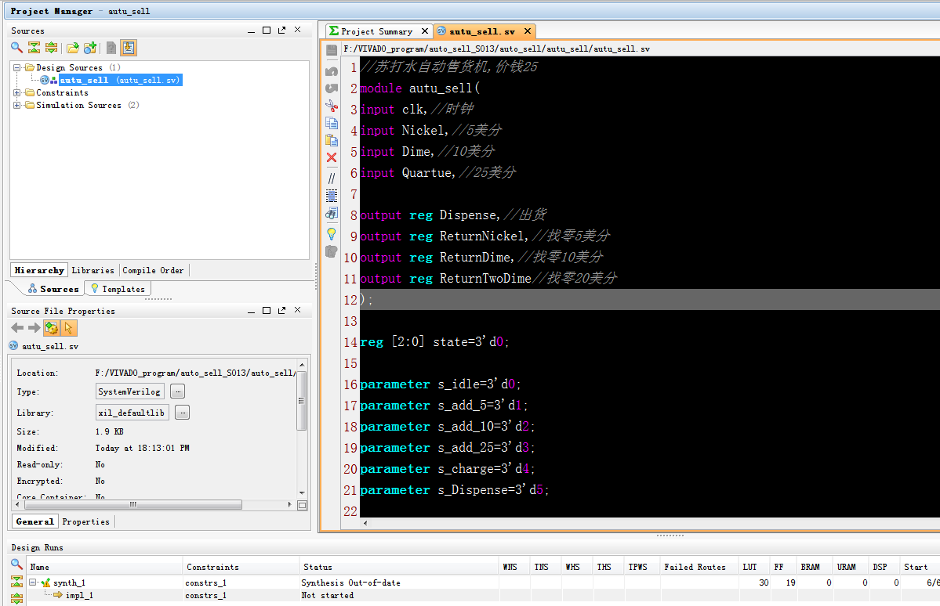Click the scissors Cut icon in editor
The width and height of the screenshot is (940, 606).
tap(332, 106)
